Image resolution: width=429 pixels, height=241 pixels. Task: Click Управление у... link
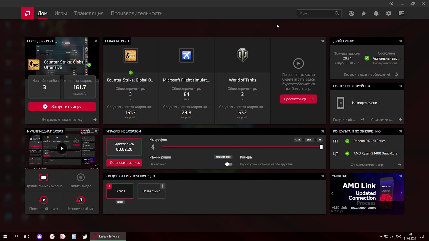click(x=381, y=119)
